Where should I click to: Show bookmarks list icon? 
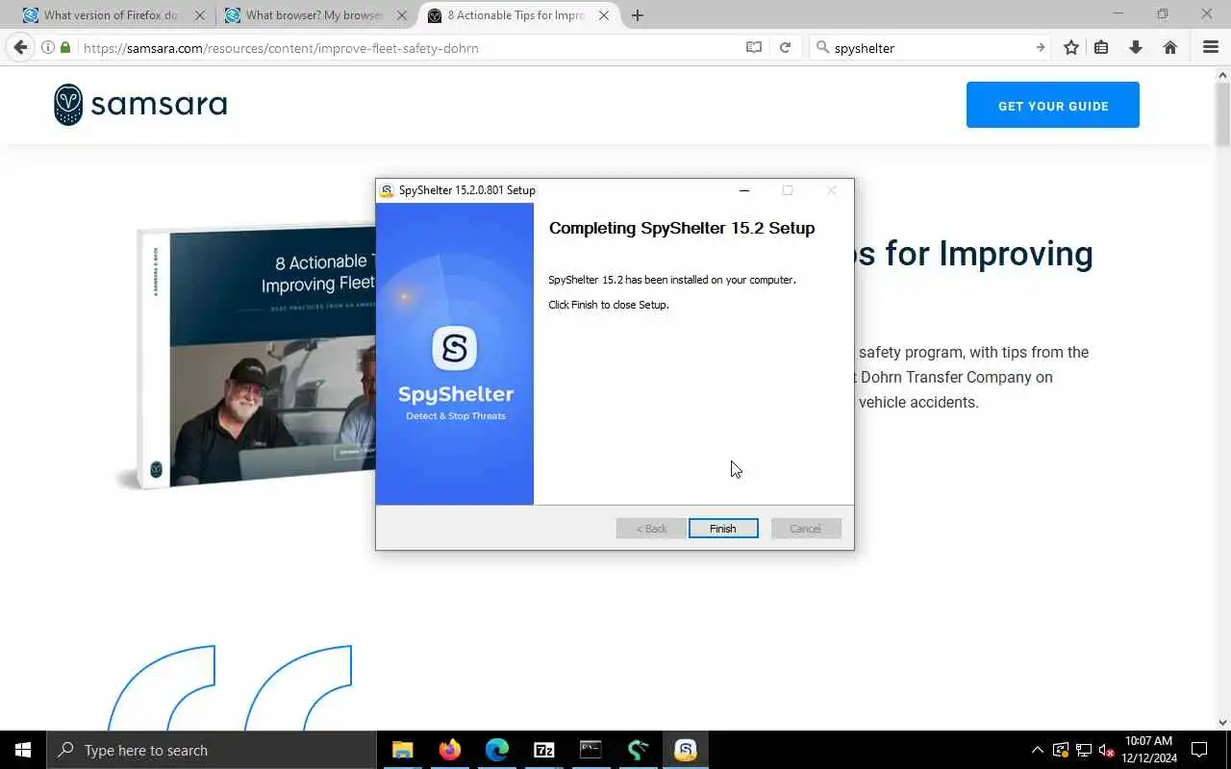pos(1101,47)
